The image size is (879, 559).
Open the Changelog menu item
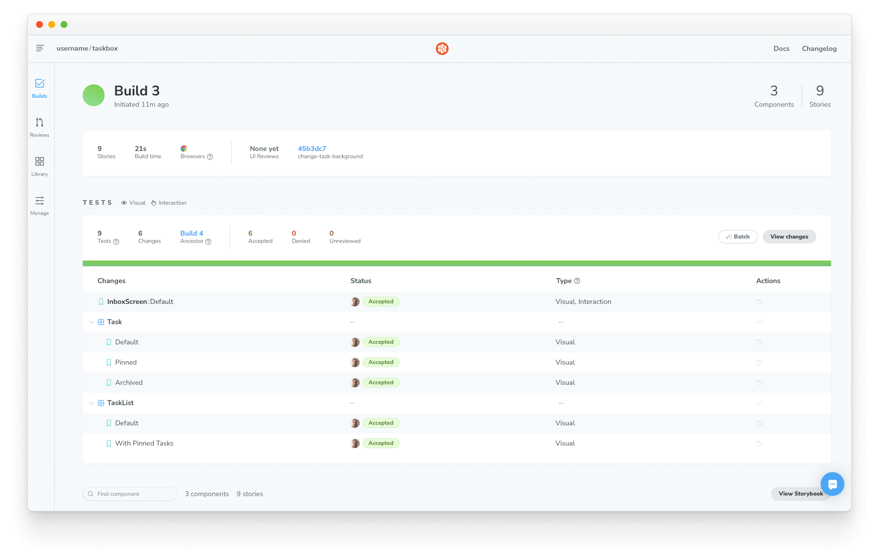pyautogui.click(x=819, y=48)
